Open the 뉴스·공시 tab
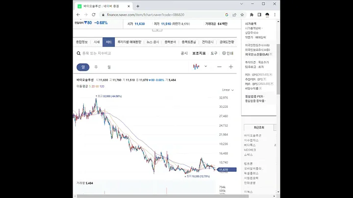 tap(153, 42)
